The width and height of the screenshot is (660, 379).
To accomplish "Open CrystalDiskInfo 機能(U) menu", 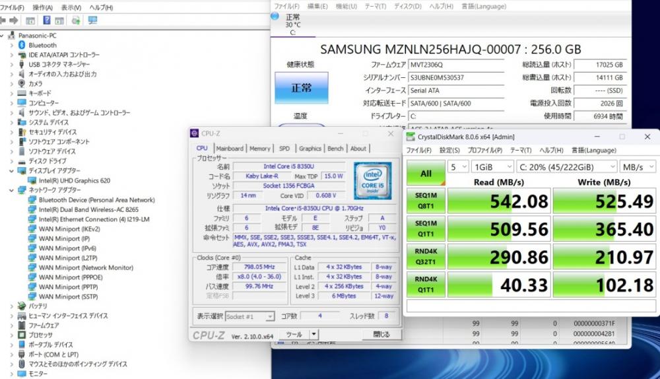I will point(346,7).
